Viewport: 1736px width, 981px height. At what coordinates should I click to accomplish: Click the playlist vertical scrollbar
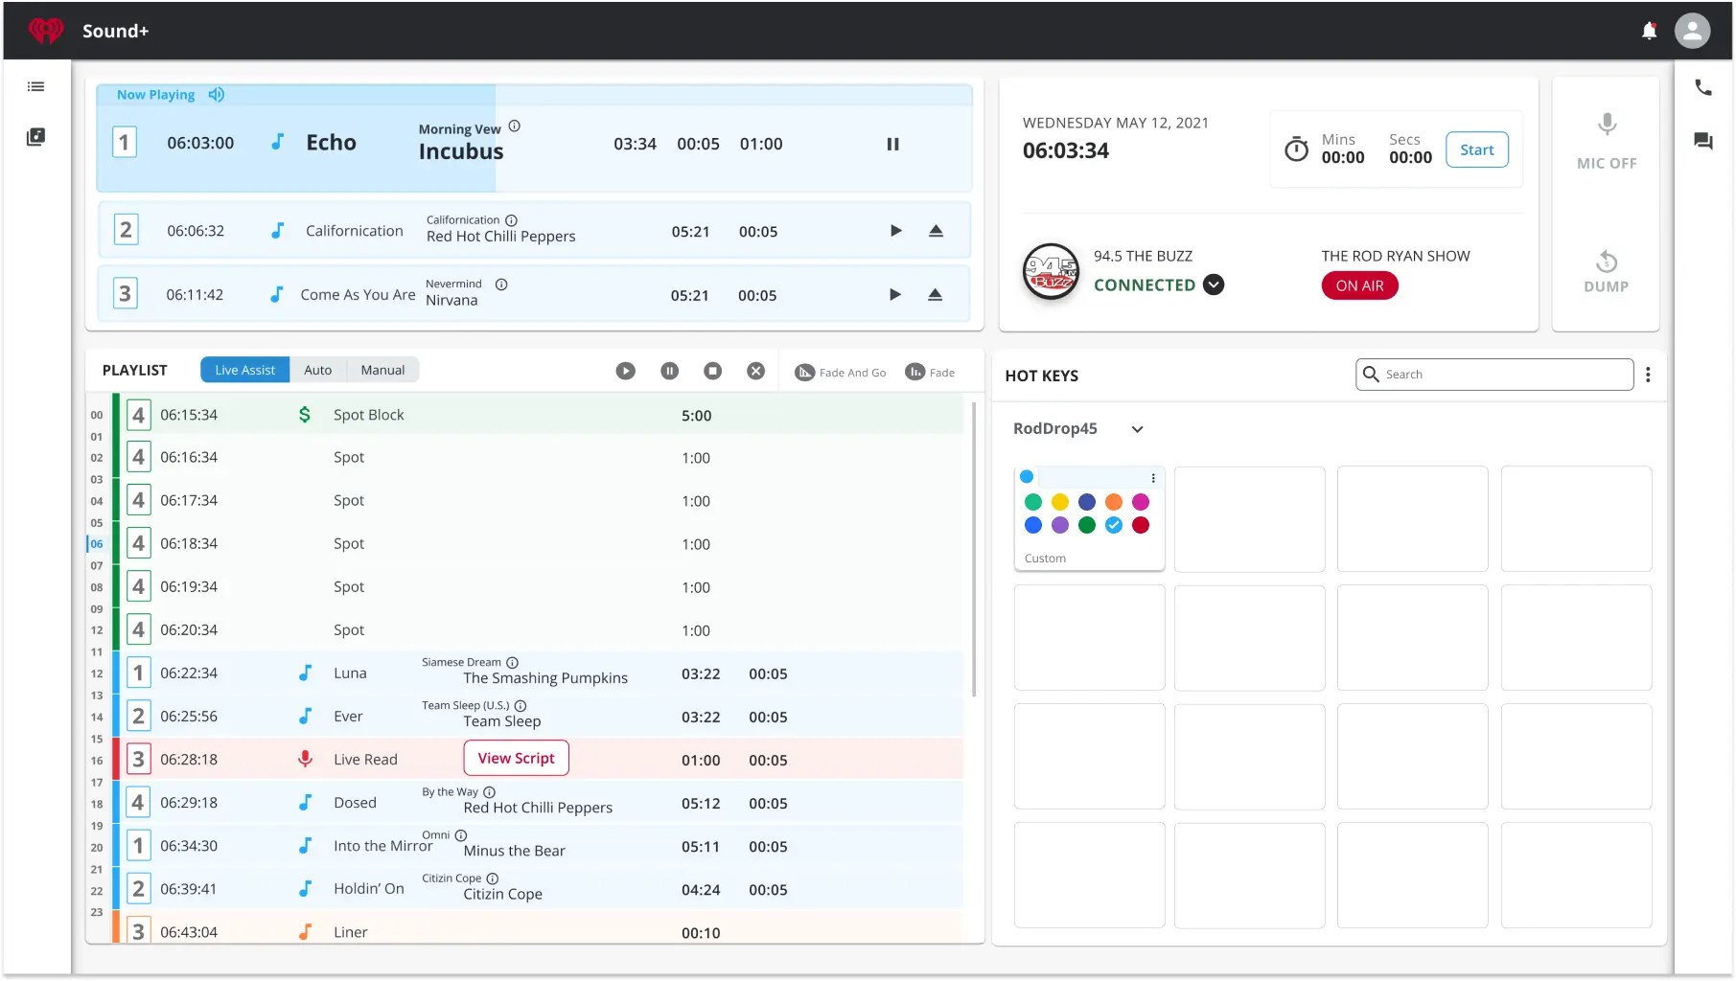974,549
